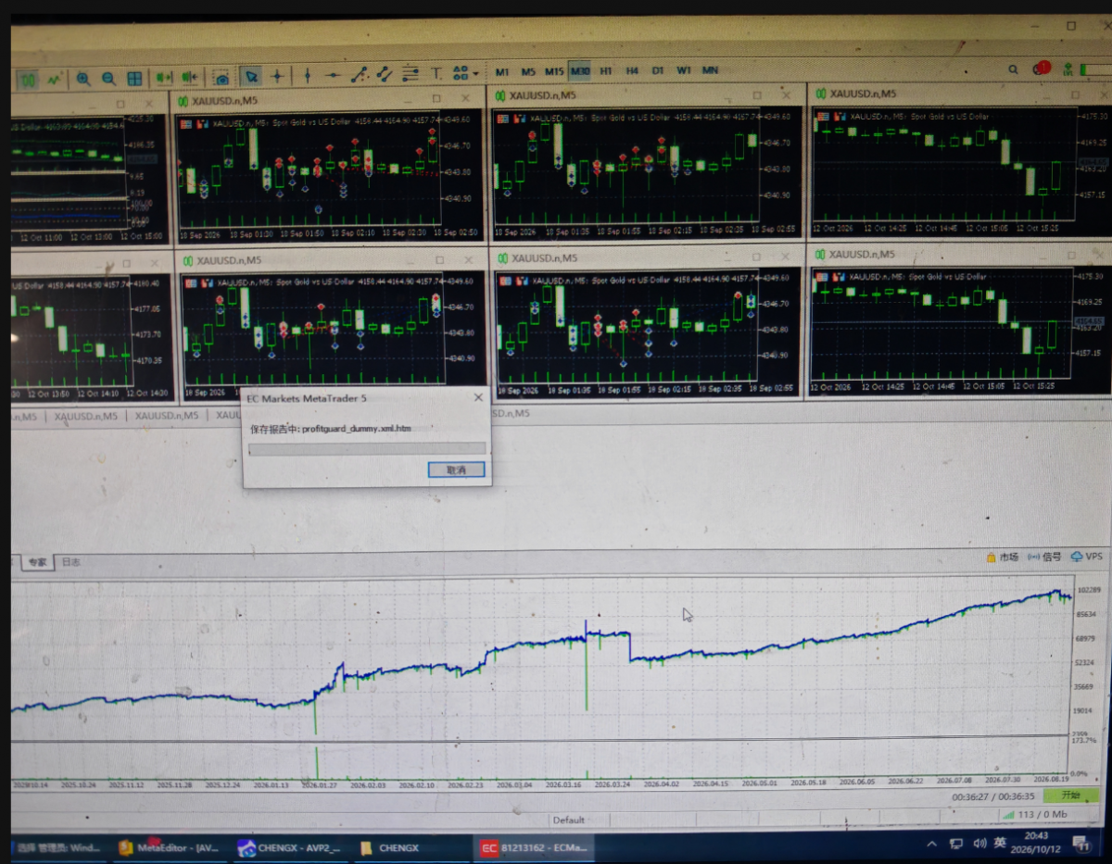The height and width of the screenshot is (864, 1112).
Task: Pick the Fibonacci retracement tool
Action: pos(410,73)
